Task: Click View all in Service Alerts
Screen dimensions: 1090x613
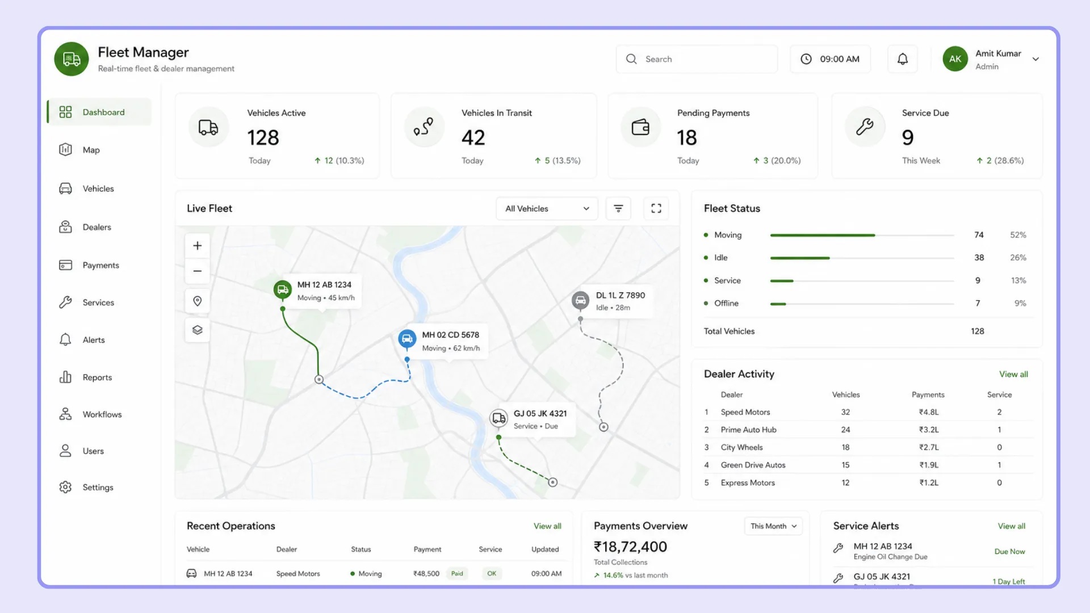Action: (x=1012, y=526)
